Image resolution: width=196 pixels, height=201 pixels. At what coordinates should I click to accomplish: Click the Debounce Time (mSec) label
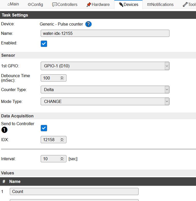pyautogui.click(x=15, y=78)
